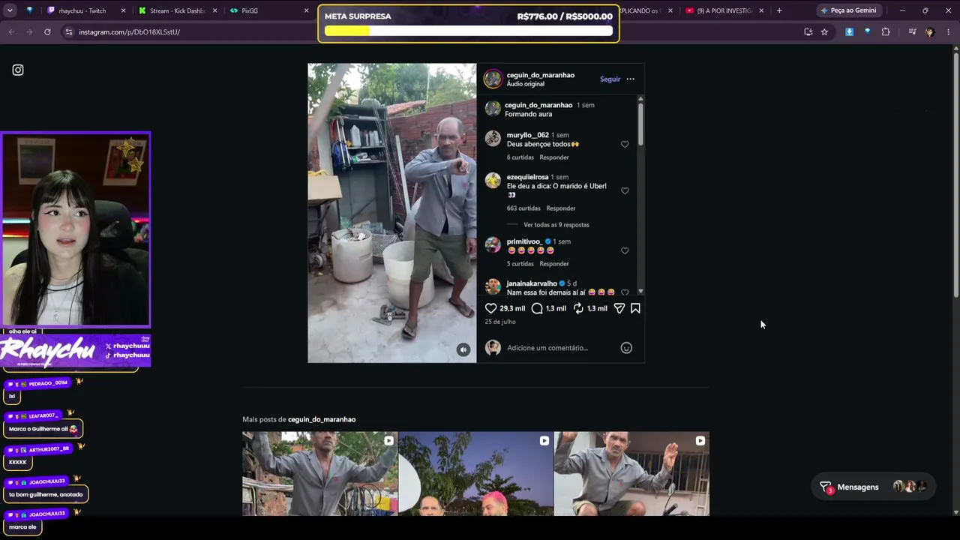Image resolution: width=960 pixels, height=540 pixels.
Task: Like primitivoo_'s comment
Action: [x=625, y=250]
